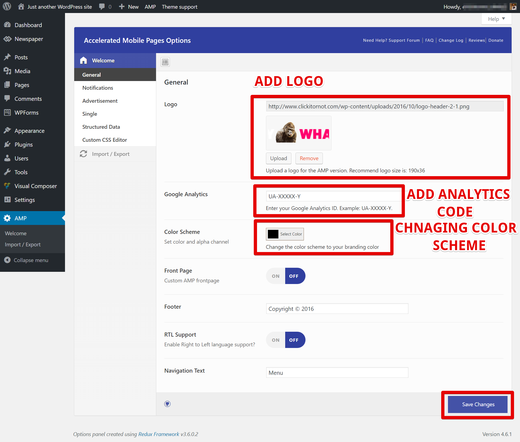Screen dimensions: 520x442
Task: Turn Front Page switch ON
Action: tap(276, 276)
